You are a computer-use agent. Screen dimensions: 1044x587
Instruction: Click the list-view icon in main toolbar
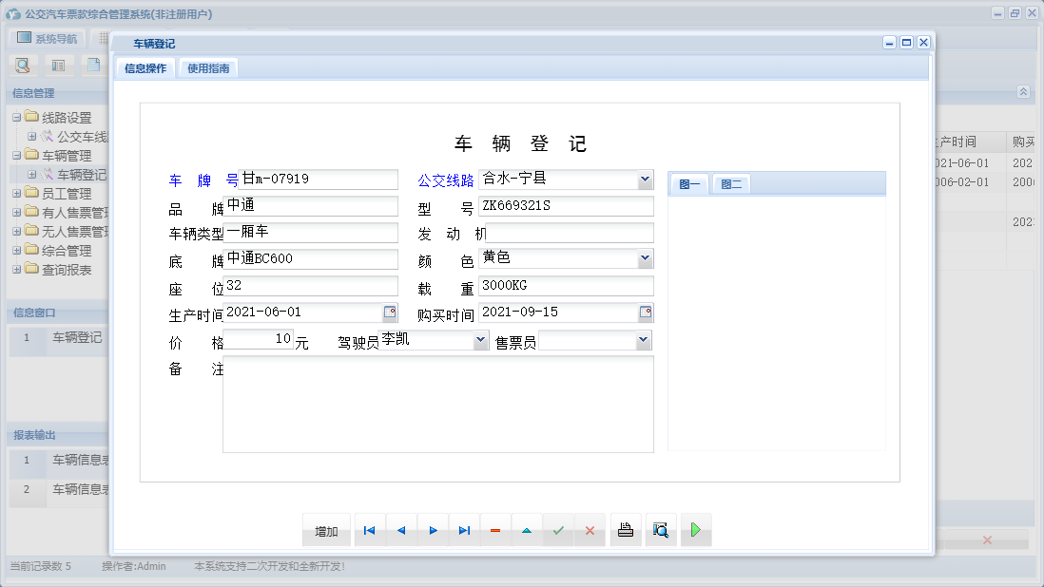pos(59,66)
